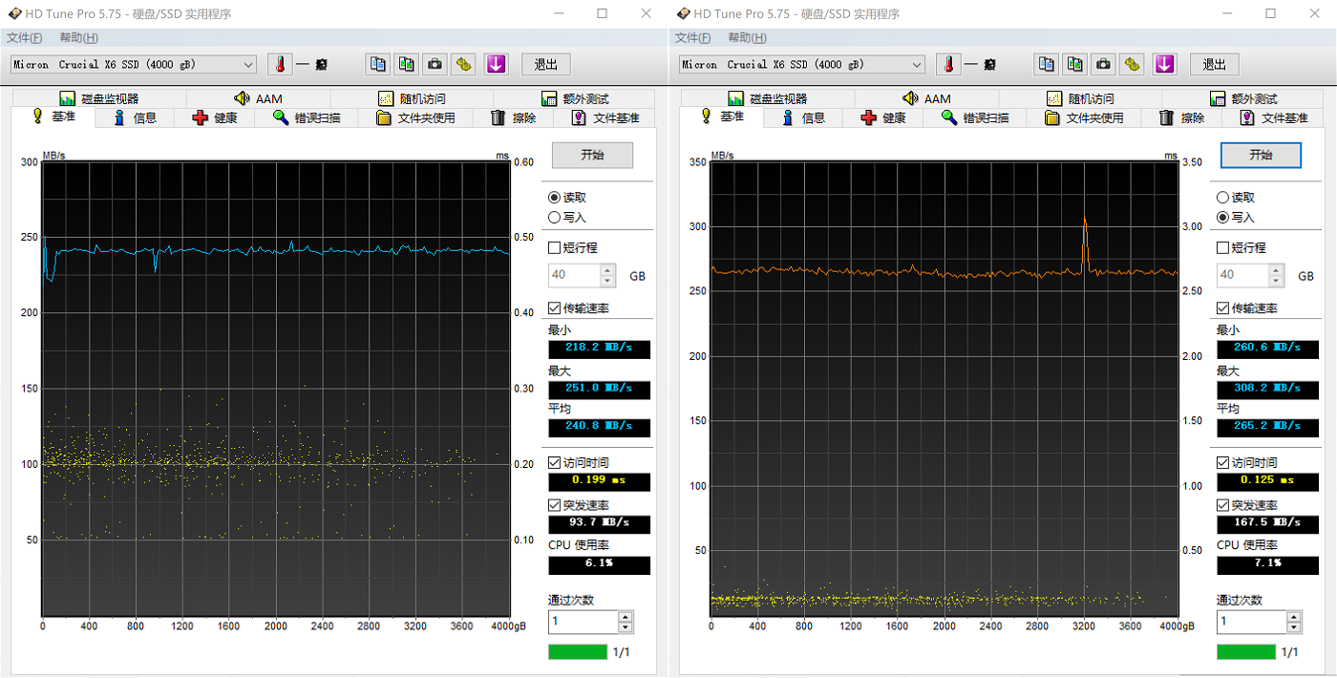Viewport: 1337px width, 678px height.
Task: Toggle 短行程 checkbox in left window
Action: pos(554,247)
